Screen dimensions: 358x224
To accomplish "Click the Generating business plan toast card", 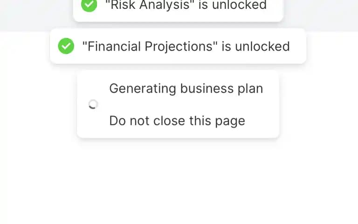I will (178, 104).
